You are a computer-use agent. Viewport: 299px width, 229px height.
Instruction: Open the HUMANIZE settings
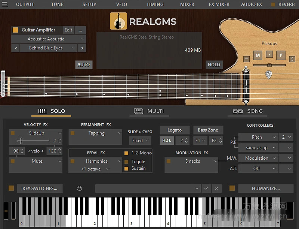tap(266, 189)
